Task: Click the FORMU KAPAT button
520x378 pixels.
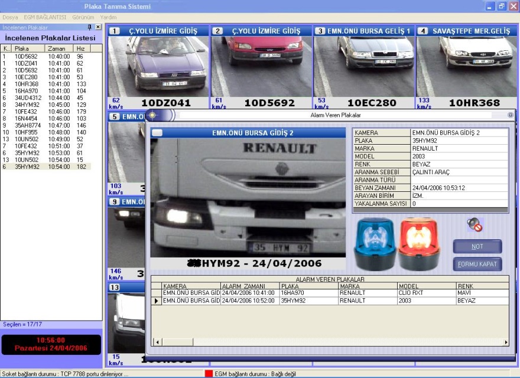Action: click(477, 264)
